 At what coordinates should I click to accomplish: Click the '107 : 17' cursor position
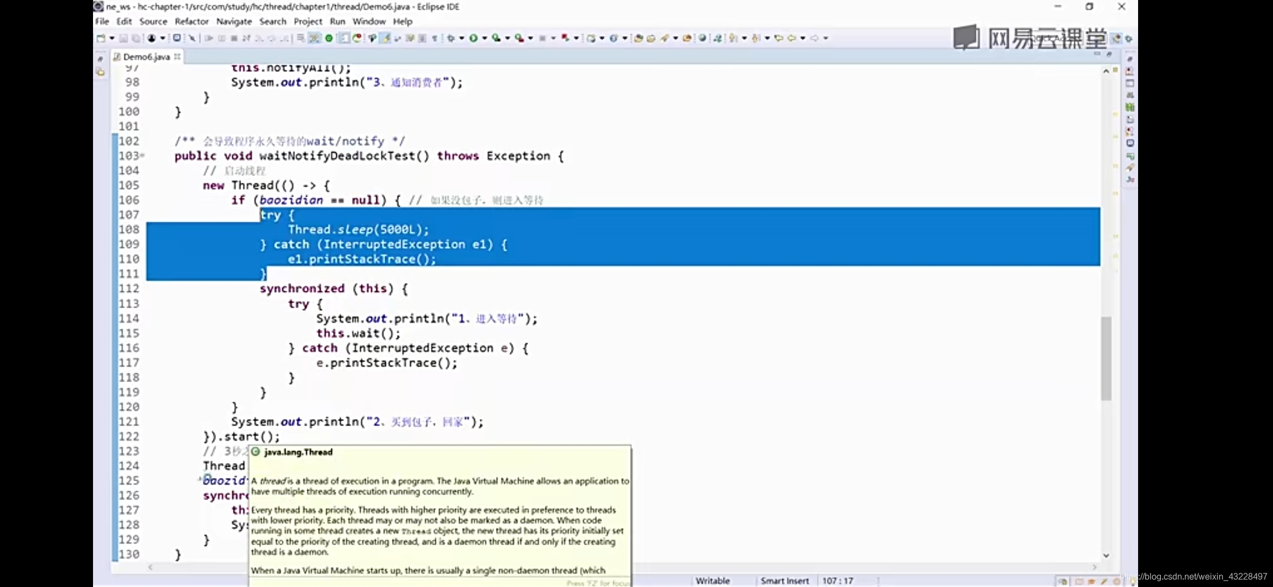pos(838,580)
